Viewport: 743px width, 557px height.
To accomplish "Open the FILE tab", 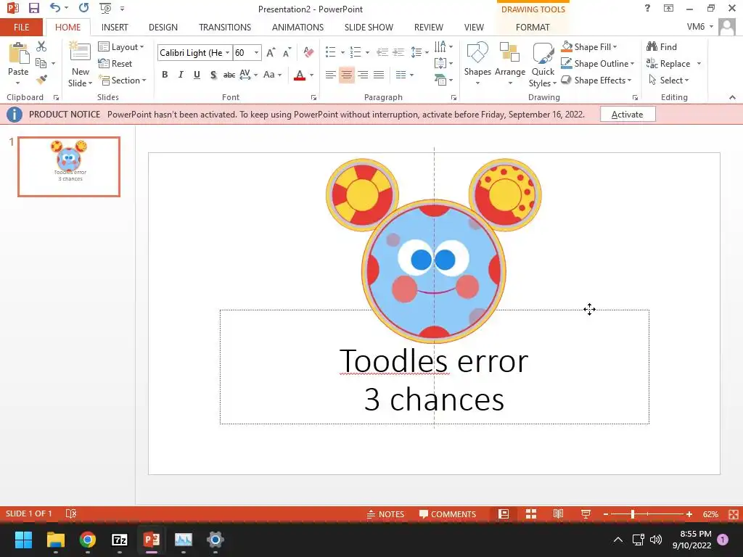I will point(21,28).
